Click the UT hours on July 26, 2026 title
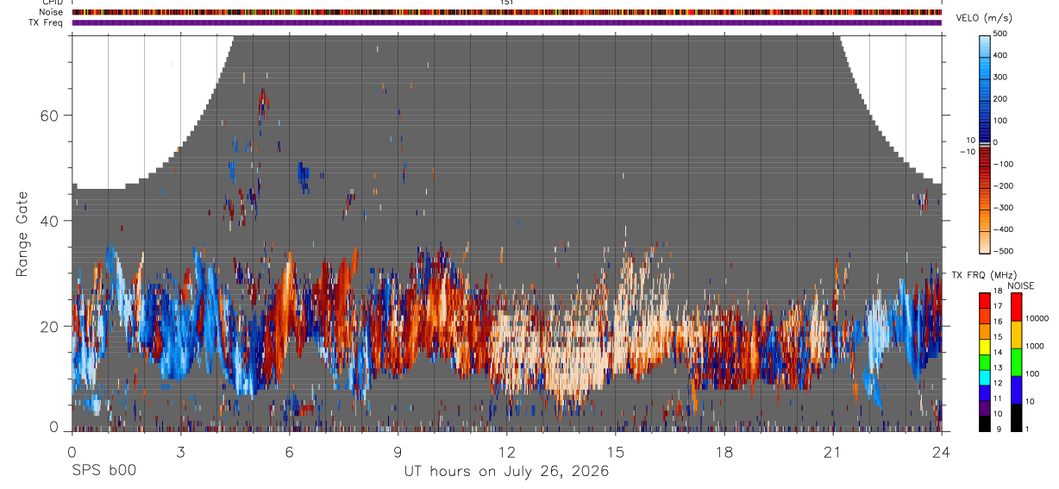1059x489 pixels. click(506, 471)
